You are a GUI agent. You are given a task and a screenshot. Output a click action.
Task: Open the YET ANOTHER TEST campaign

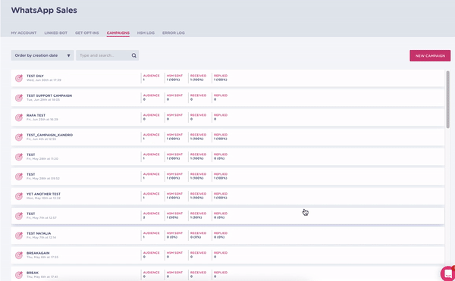(227, 196)
